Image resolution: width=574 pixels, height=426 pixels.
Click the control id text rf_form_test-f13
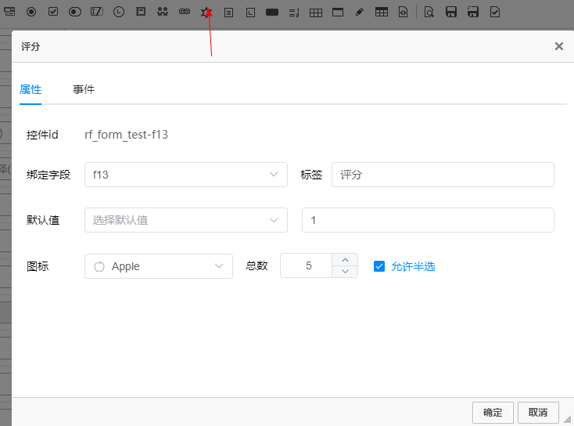126,135
